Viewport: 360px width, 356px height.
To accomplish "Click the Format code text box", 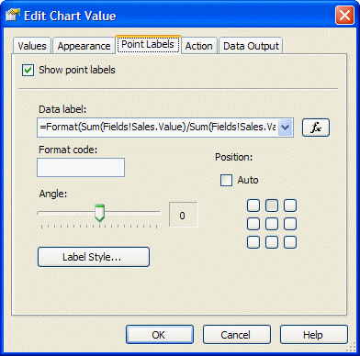I will pos(81,167).
